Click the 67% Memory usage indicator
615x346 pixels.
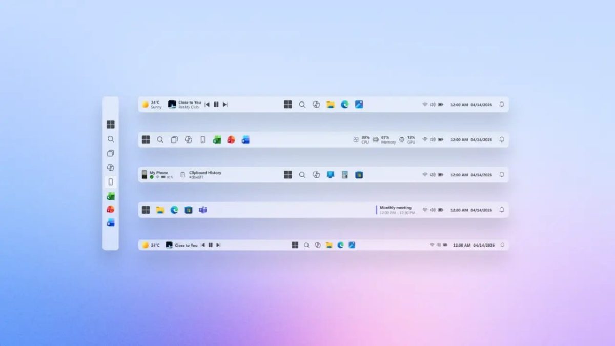click(384, 139)
